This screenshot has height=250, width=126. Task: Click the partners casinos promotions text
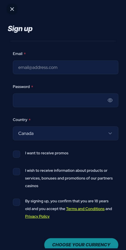pyautogui.click(x=69, y=178)
